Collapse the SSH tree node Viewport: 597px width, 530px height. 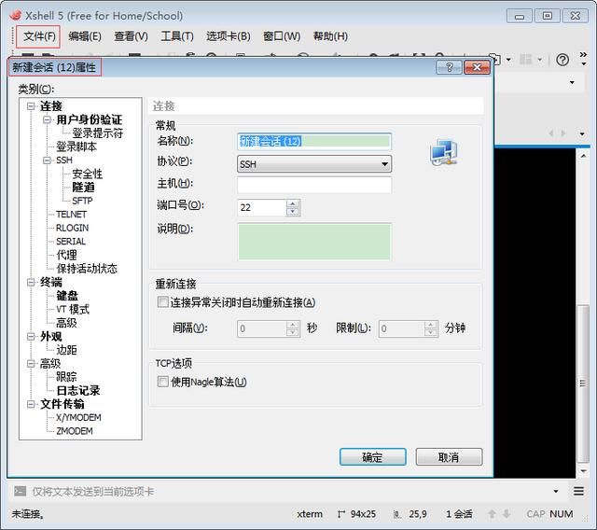pos(47,160)
